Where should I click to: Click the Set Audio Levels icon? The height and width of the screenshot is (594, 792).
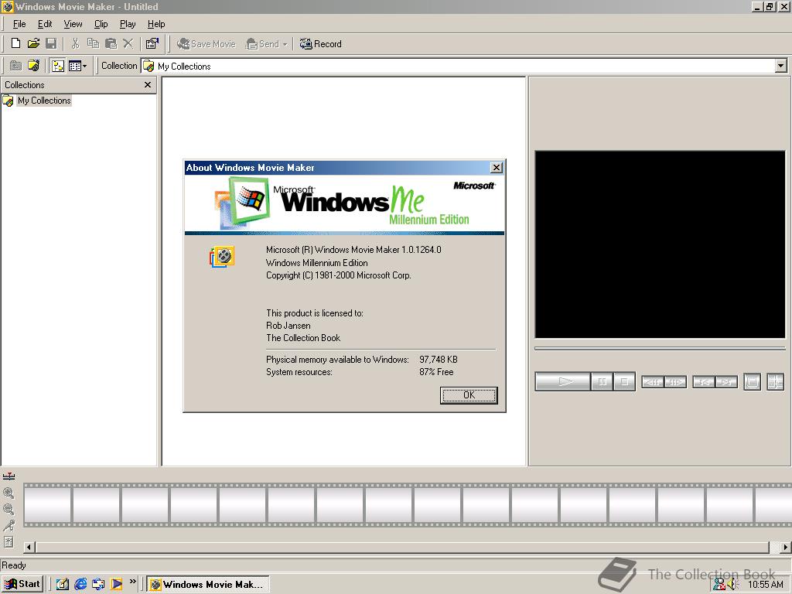point(9,542)
